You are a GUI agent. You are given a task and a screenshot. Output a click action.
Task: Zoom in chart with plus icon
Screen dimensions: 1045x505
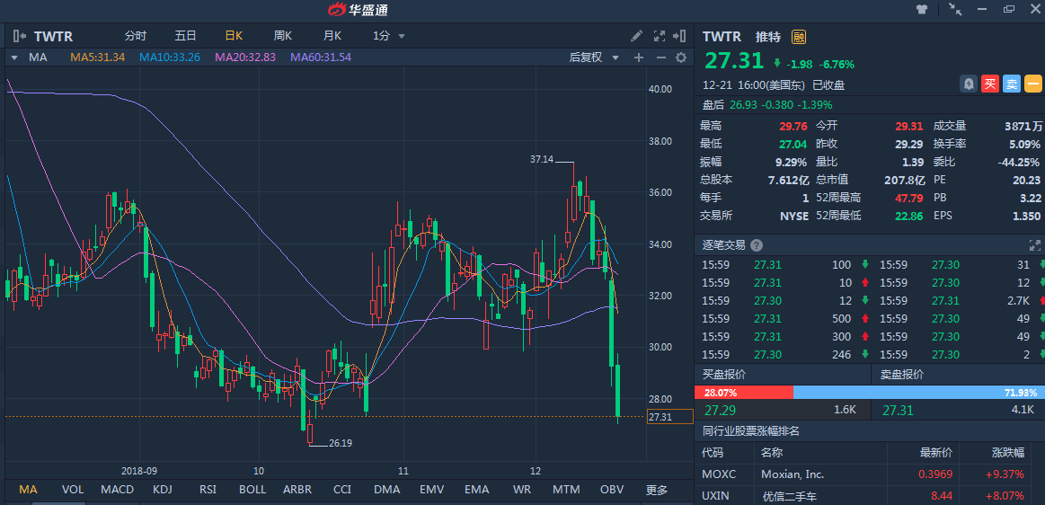639,58
